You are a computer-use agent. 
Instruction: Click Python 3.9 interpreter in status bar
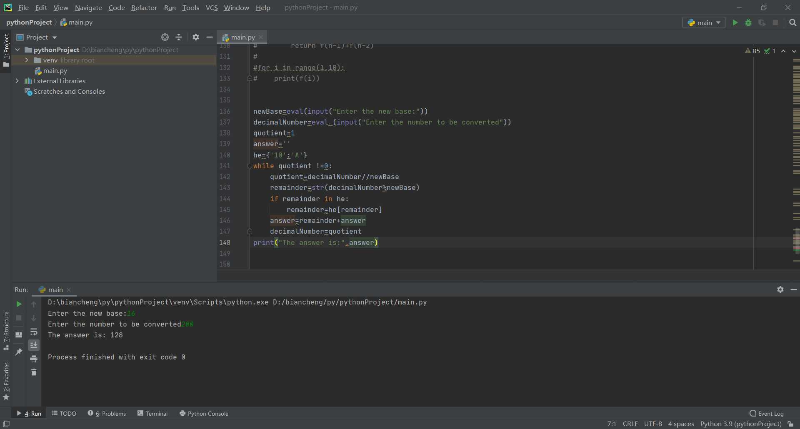pos(741,424)
